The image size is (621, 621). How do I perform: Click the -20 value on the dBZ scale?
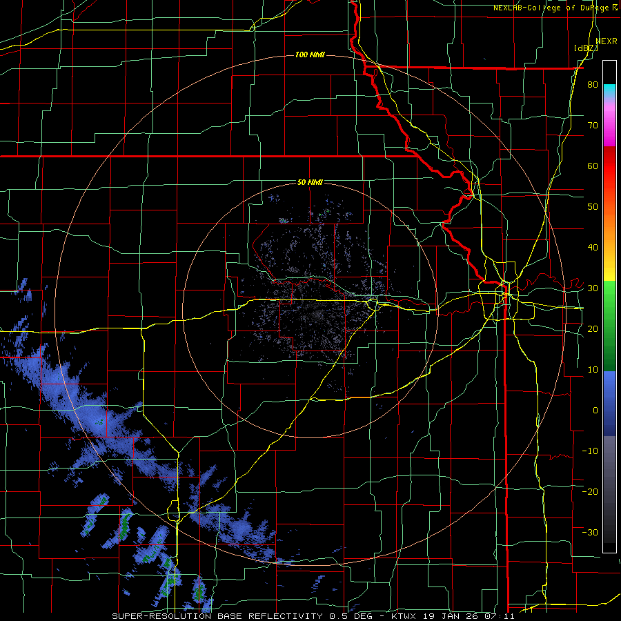tap(590, 491)
